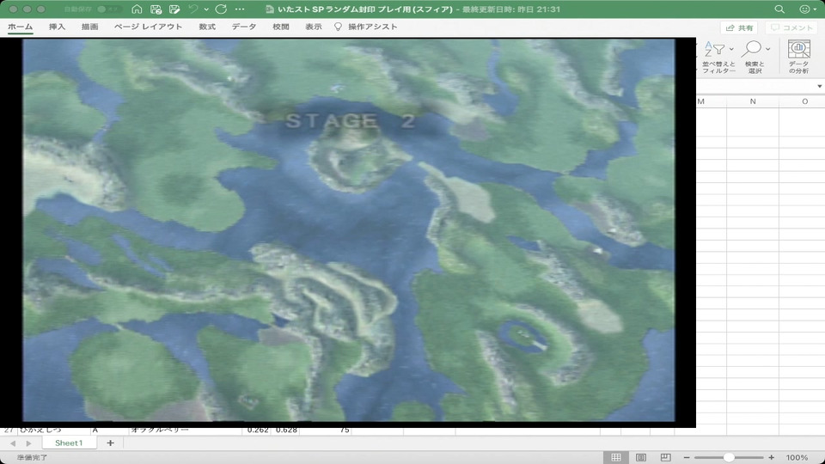825x464 pixels.
Task: Toggle the AutoSave switch
Action: coord(109,9)
